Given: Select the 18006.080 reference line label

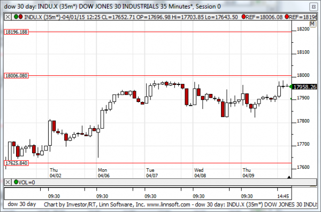Looking at the screenshot, I should tap(17, 76).
